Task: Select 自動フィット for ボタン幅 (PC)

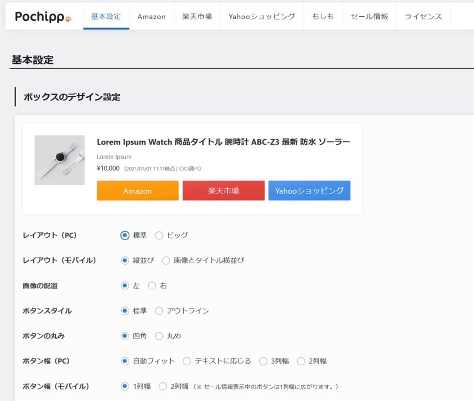Action: tap(125, 361)
